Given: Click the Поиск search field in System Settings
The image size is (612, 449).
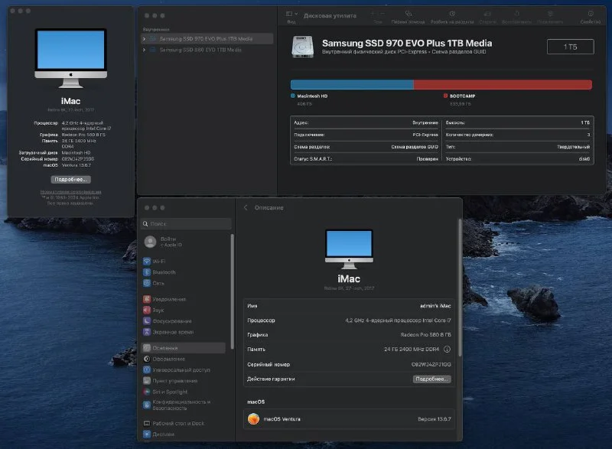Looking at the screenshot, I should click(187, 223).
